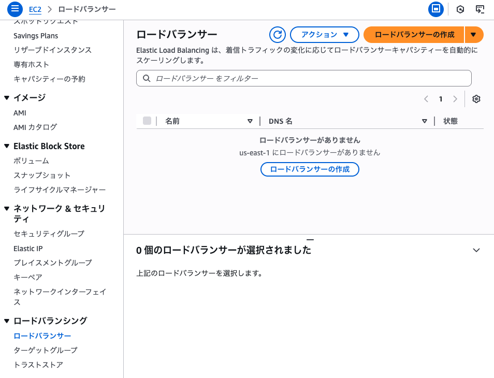Open the EC2 navigation menu hamburger icon
This screenshot has width=494, height=378.
(14, 9)
